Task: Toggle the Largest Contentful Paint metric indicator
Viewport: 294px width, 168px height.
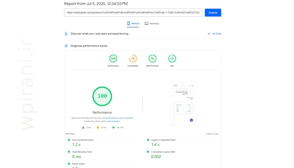Action: (x=148, y=140)
